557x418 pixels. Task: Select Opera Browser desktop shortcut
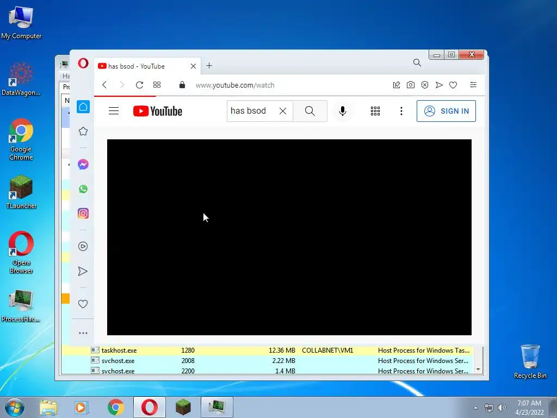[21, 253]
